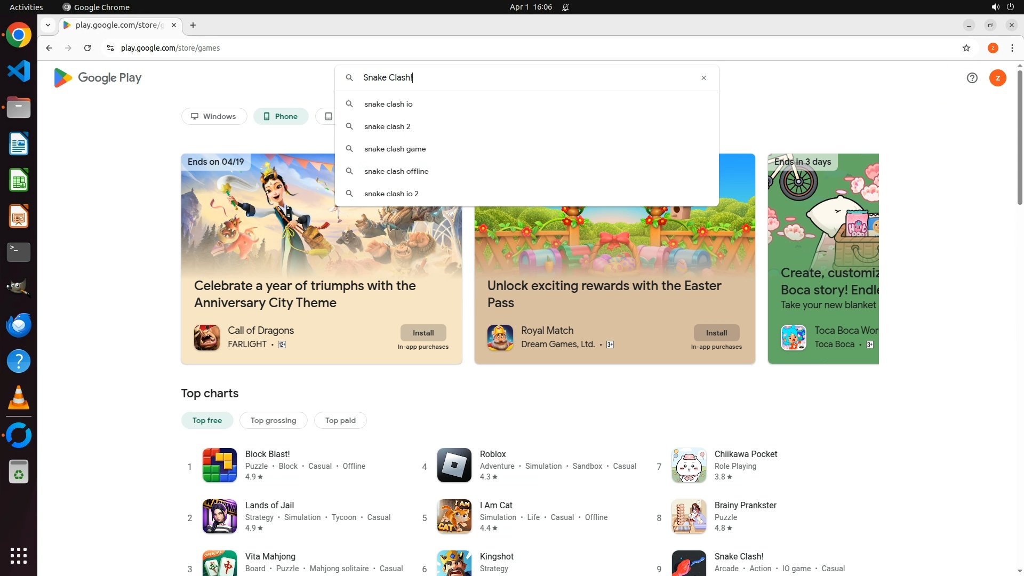Image resolution: width=1024 pixels, height=576 pixels.
Task: Install Royal Match
Action: point(716,333)
